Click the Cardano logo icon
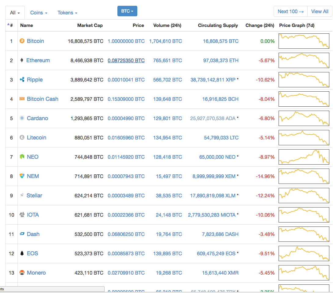333x293 pixels. [22, 118]
